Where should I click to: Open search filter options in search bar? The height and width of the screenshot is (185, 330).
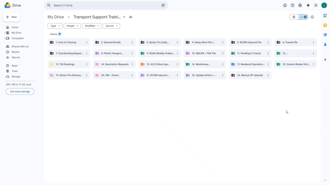[x=163, y=5]
